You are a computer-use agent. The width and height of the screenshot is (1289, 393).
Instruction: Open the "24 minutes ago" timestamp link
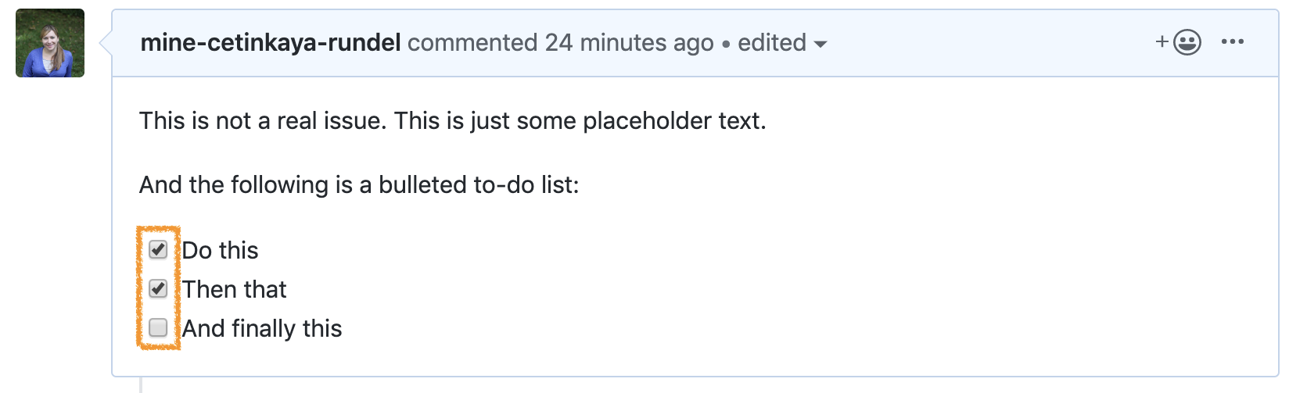tap(630, 43)
